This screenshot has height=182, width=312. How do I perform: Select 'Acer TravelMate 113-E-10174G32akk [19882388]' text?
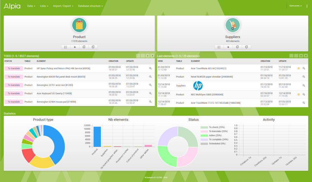click(215, 103)
